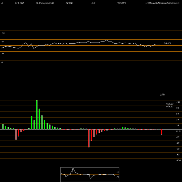Open the mini overview chart thumbnail
This screenshot has width=182, height=182.
point(90,174)
